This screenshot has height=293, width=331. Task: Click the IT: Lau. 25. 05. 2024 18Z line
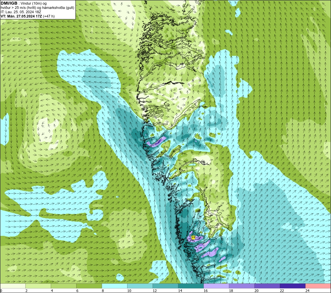21,12
